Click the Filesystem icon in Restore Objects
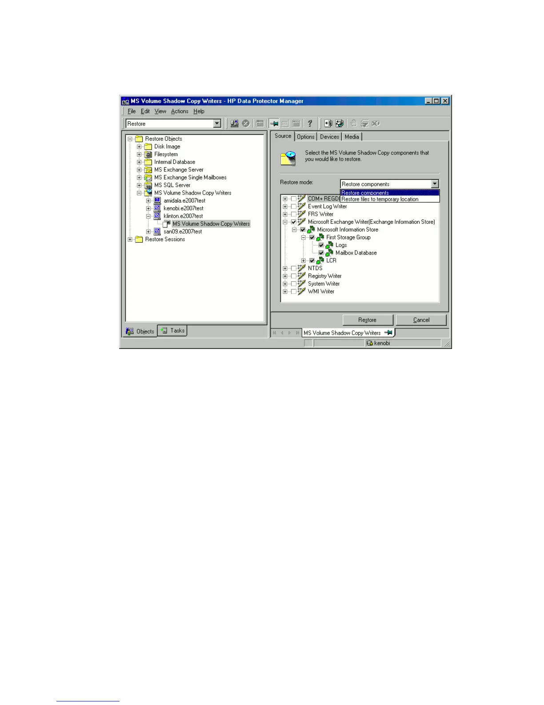 (x=148, y=154)
